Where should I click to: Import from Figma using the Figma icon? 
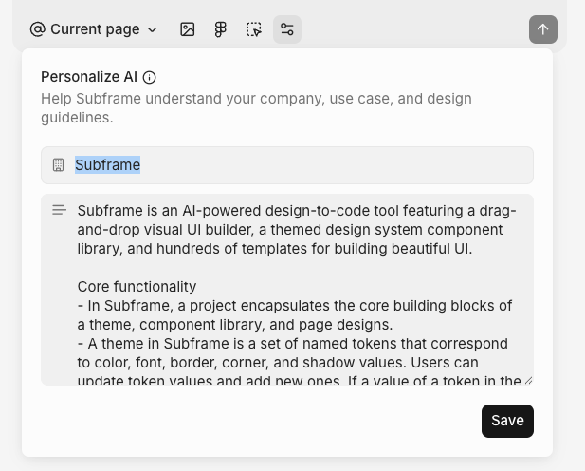pos(221,29)
